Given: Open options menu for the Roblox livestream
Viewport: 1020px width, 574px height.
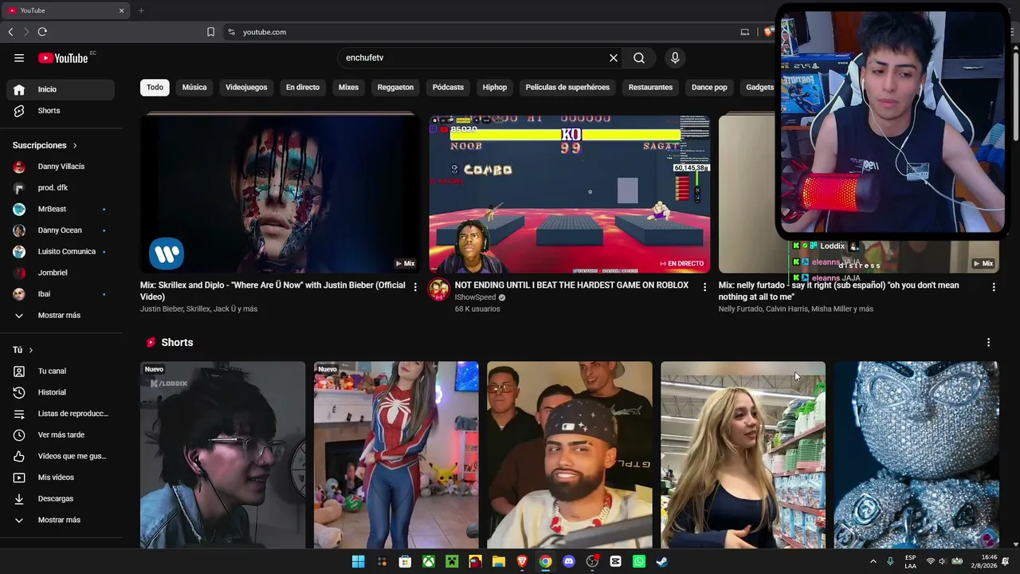Looking at the screenshot, I should pos(704,287).
